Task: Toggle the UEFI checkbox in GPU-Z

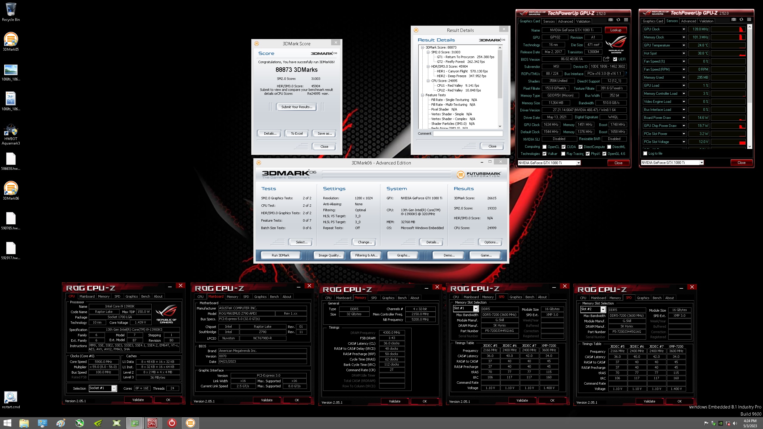Action: 615,59
